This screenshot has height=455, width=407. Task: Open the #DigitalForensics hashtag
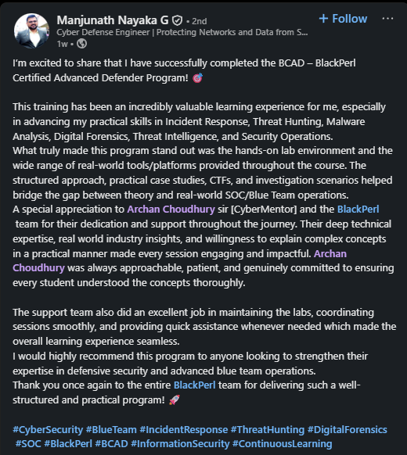pyautogui.click(x=348, y=429)
